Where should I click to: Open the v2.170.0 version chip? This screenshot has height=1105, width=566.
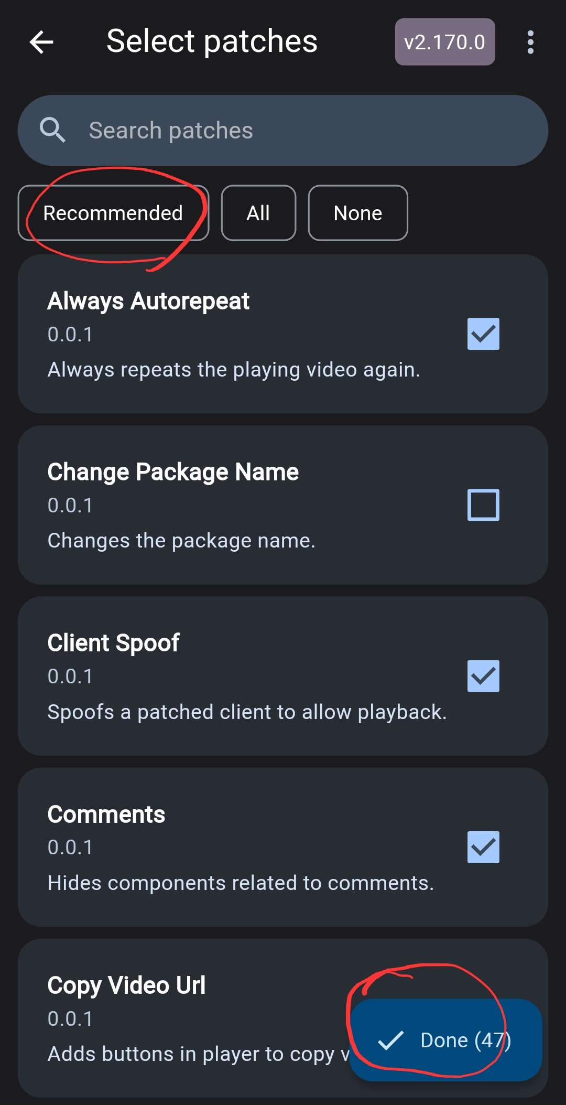click(x=445, y=42)
